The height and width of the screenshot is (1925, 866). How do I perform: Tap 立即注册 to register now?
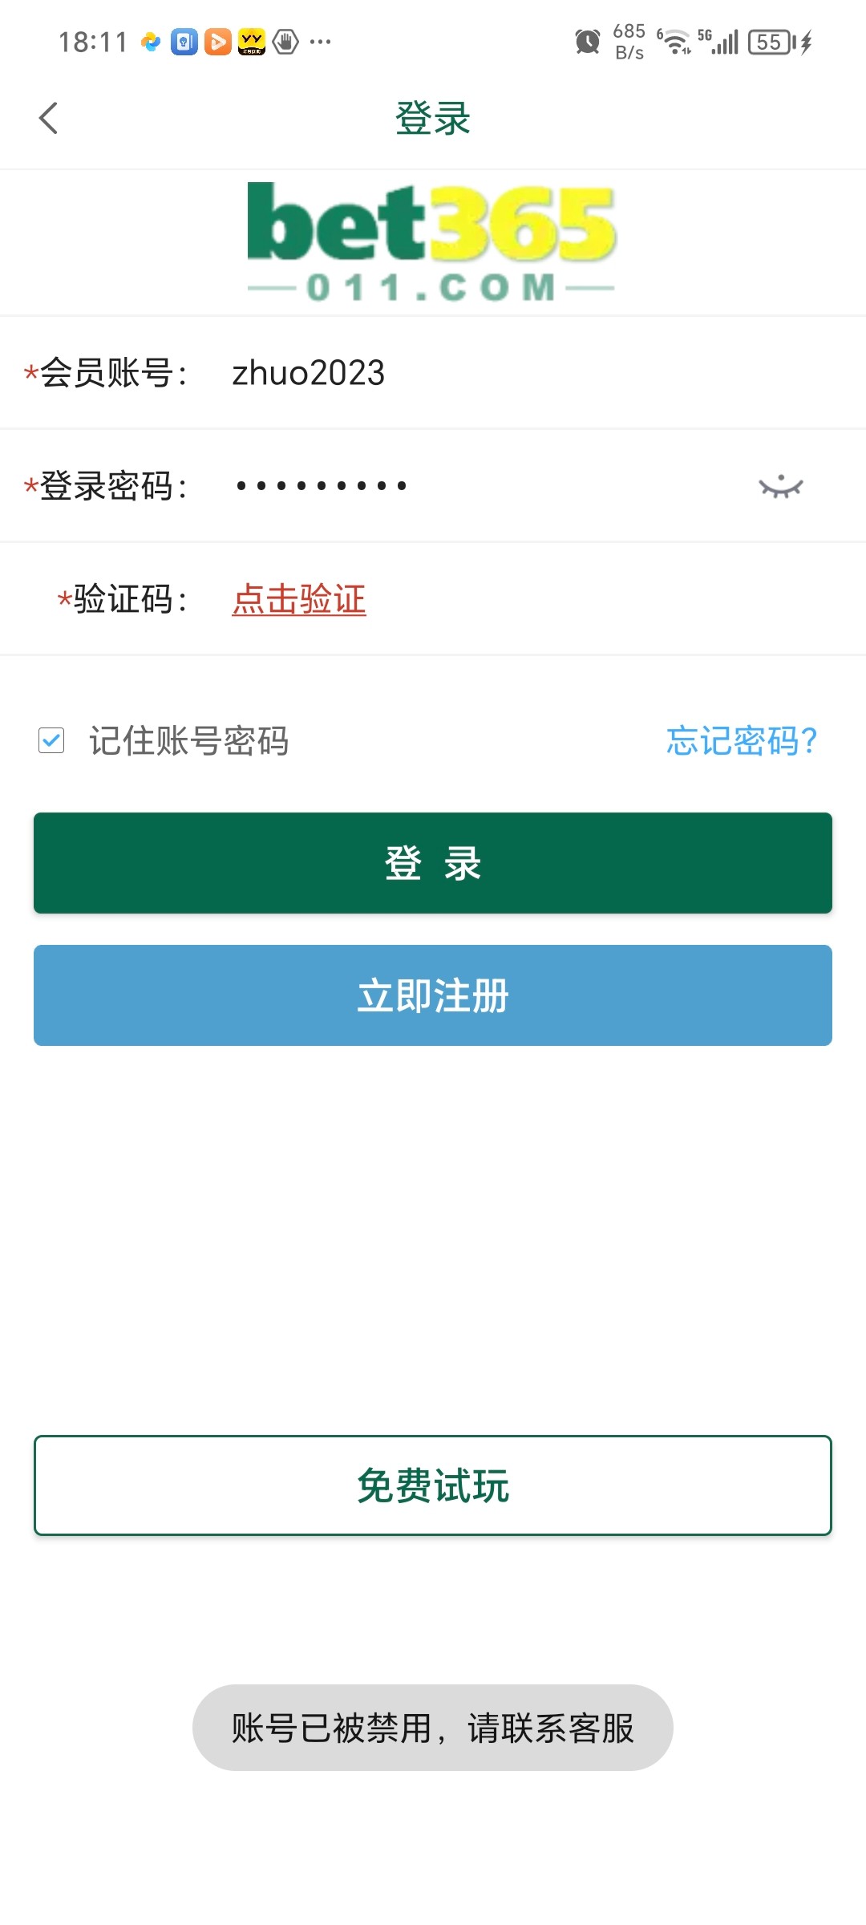433,995
